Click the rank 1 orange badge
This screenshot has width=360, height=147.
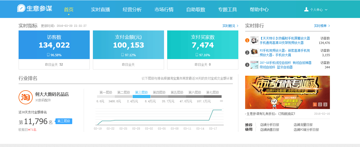click(x=247, y=40)
